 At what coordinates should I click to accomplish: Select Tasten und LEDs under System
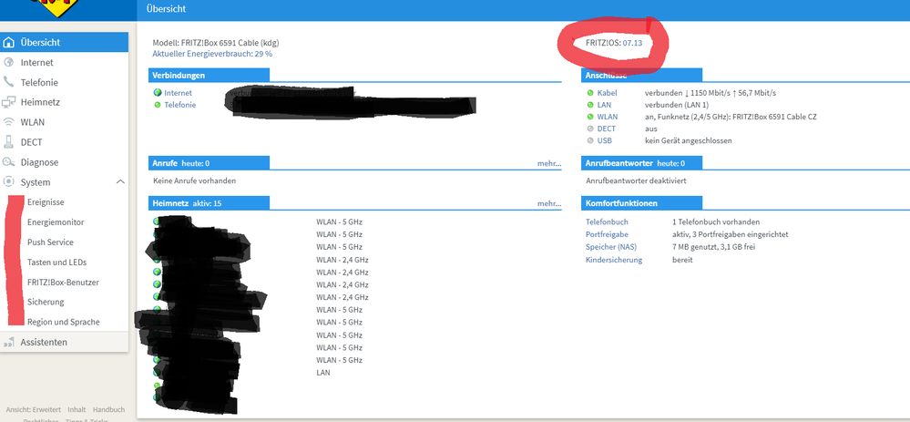[x=56, y=262]
